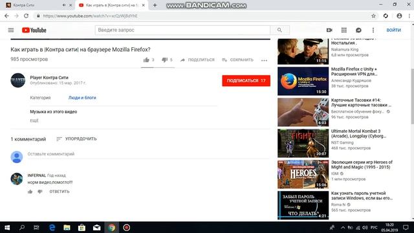This screenshot has width=414, height=233.
Task: Open Bandicam recorder taskbar icon
Action: [127, 227]
